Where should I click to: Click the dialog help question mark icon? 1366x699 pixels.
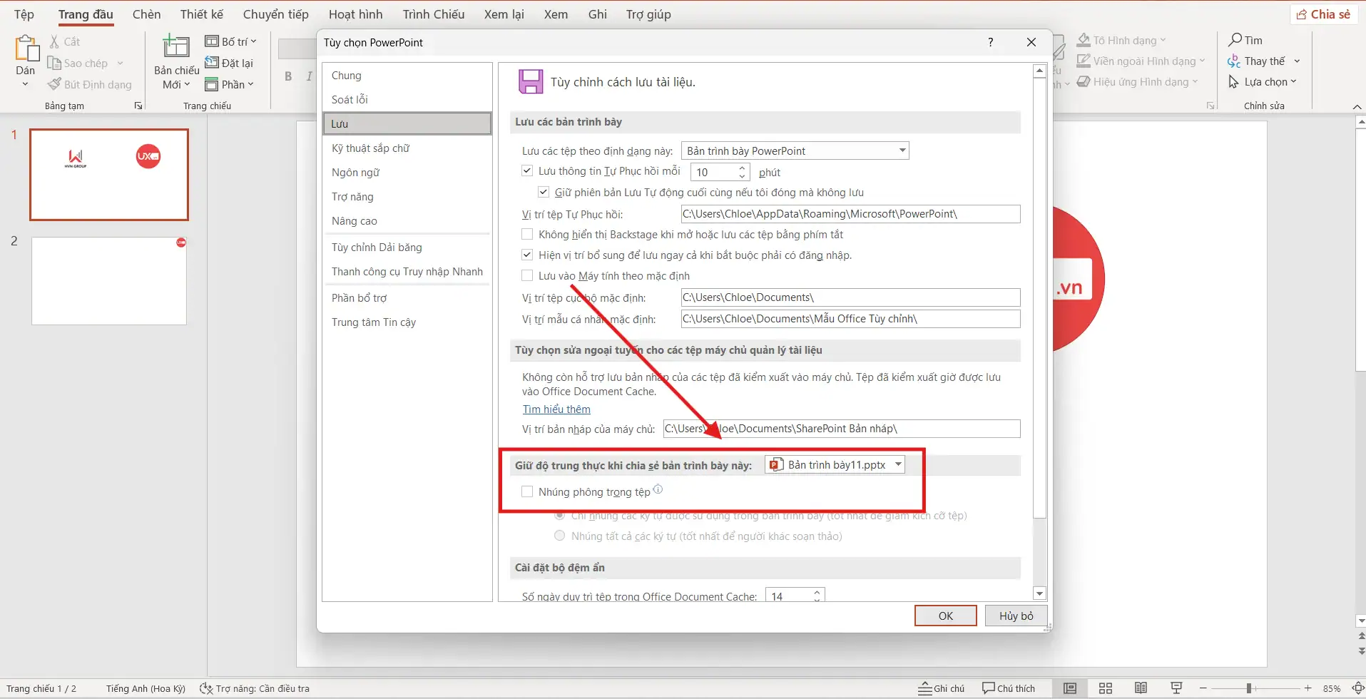click(x=990, y=43)
